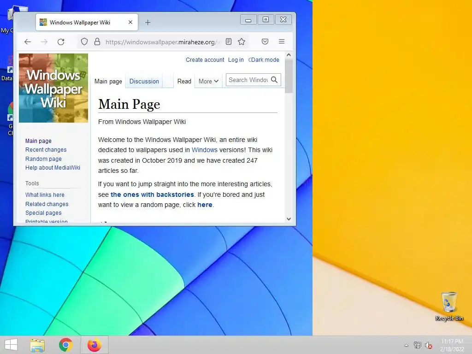Open Random page sidebar link
The height and width of the screenshot is (354, 472).
pos(43,159)
